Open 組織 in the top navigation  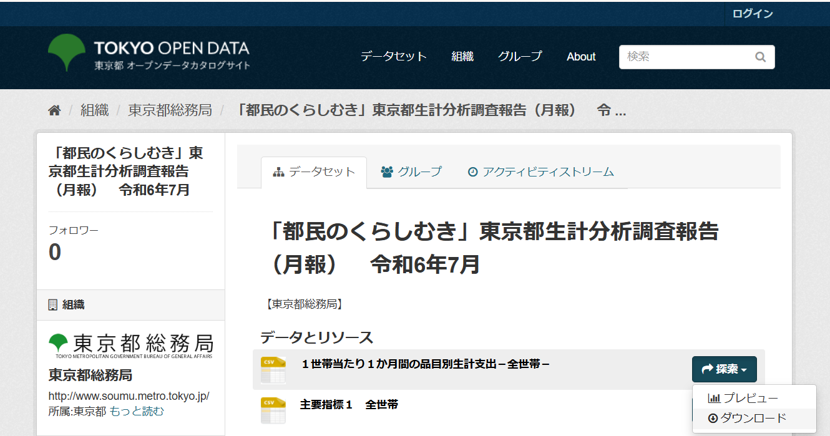[462, 57]
